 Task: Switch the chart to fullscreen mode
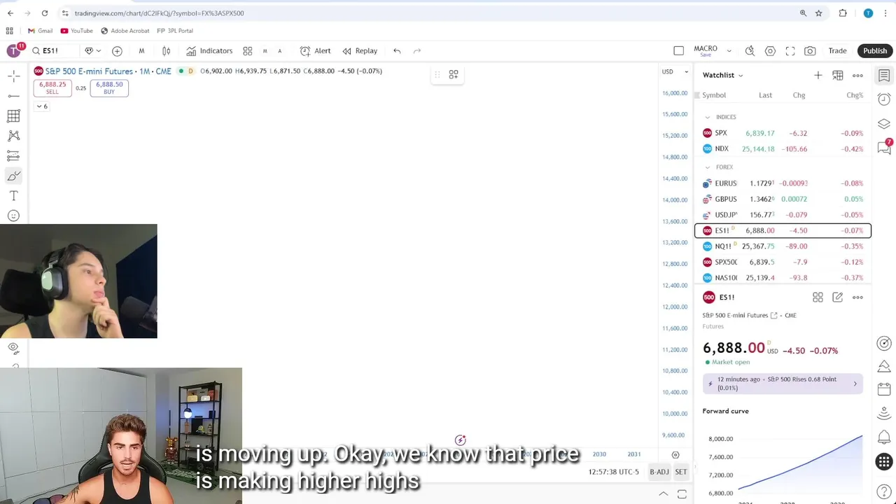click(x=790, y=51)
